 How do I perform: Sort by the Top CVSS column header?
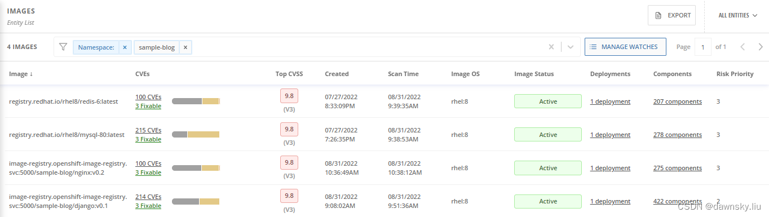(289, 74)
